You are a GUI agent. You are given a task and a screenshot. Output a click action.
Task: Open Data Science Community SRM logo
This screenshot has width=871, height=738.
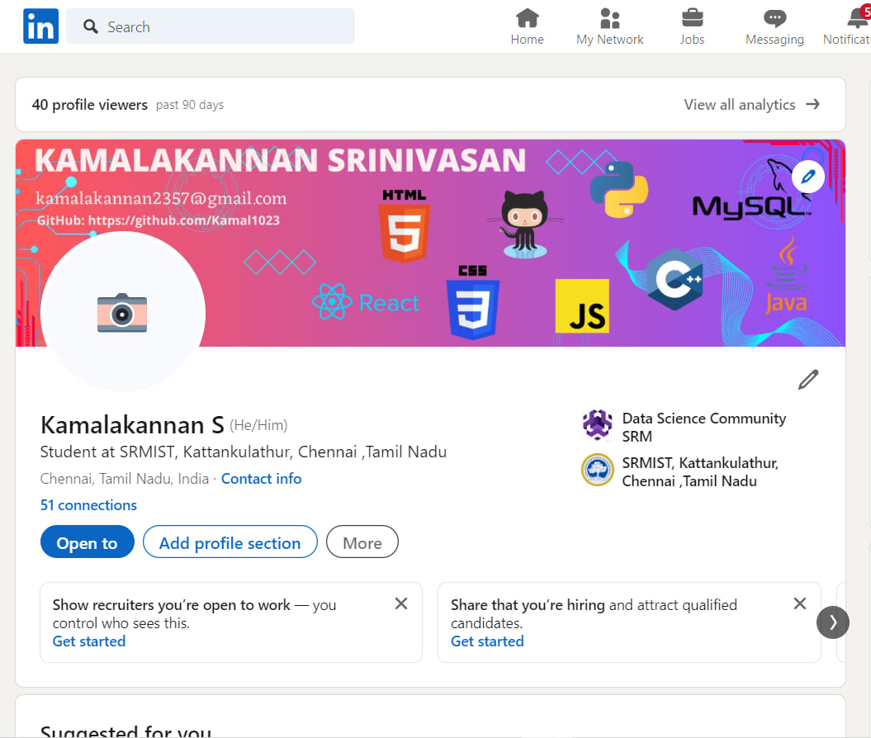598,425
